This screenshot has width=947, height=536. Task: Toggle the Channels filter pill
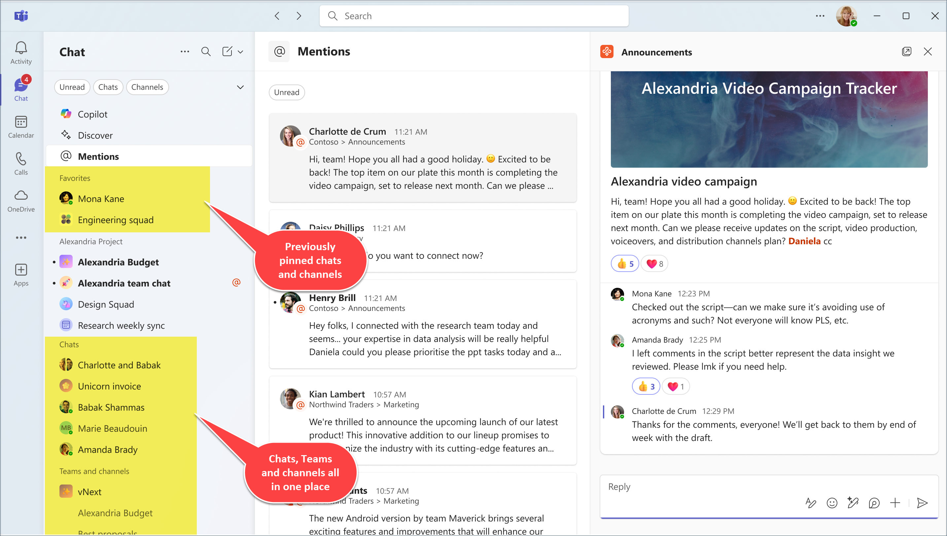[147, 87]
